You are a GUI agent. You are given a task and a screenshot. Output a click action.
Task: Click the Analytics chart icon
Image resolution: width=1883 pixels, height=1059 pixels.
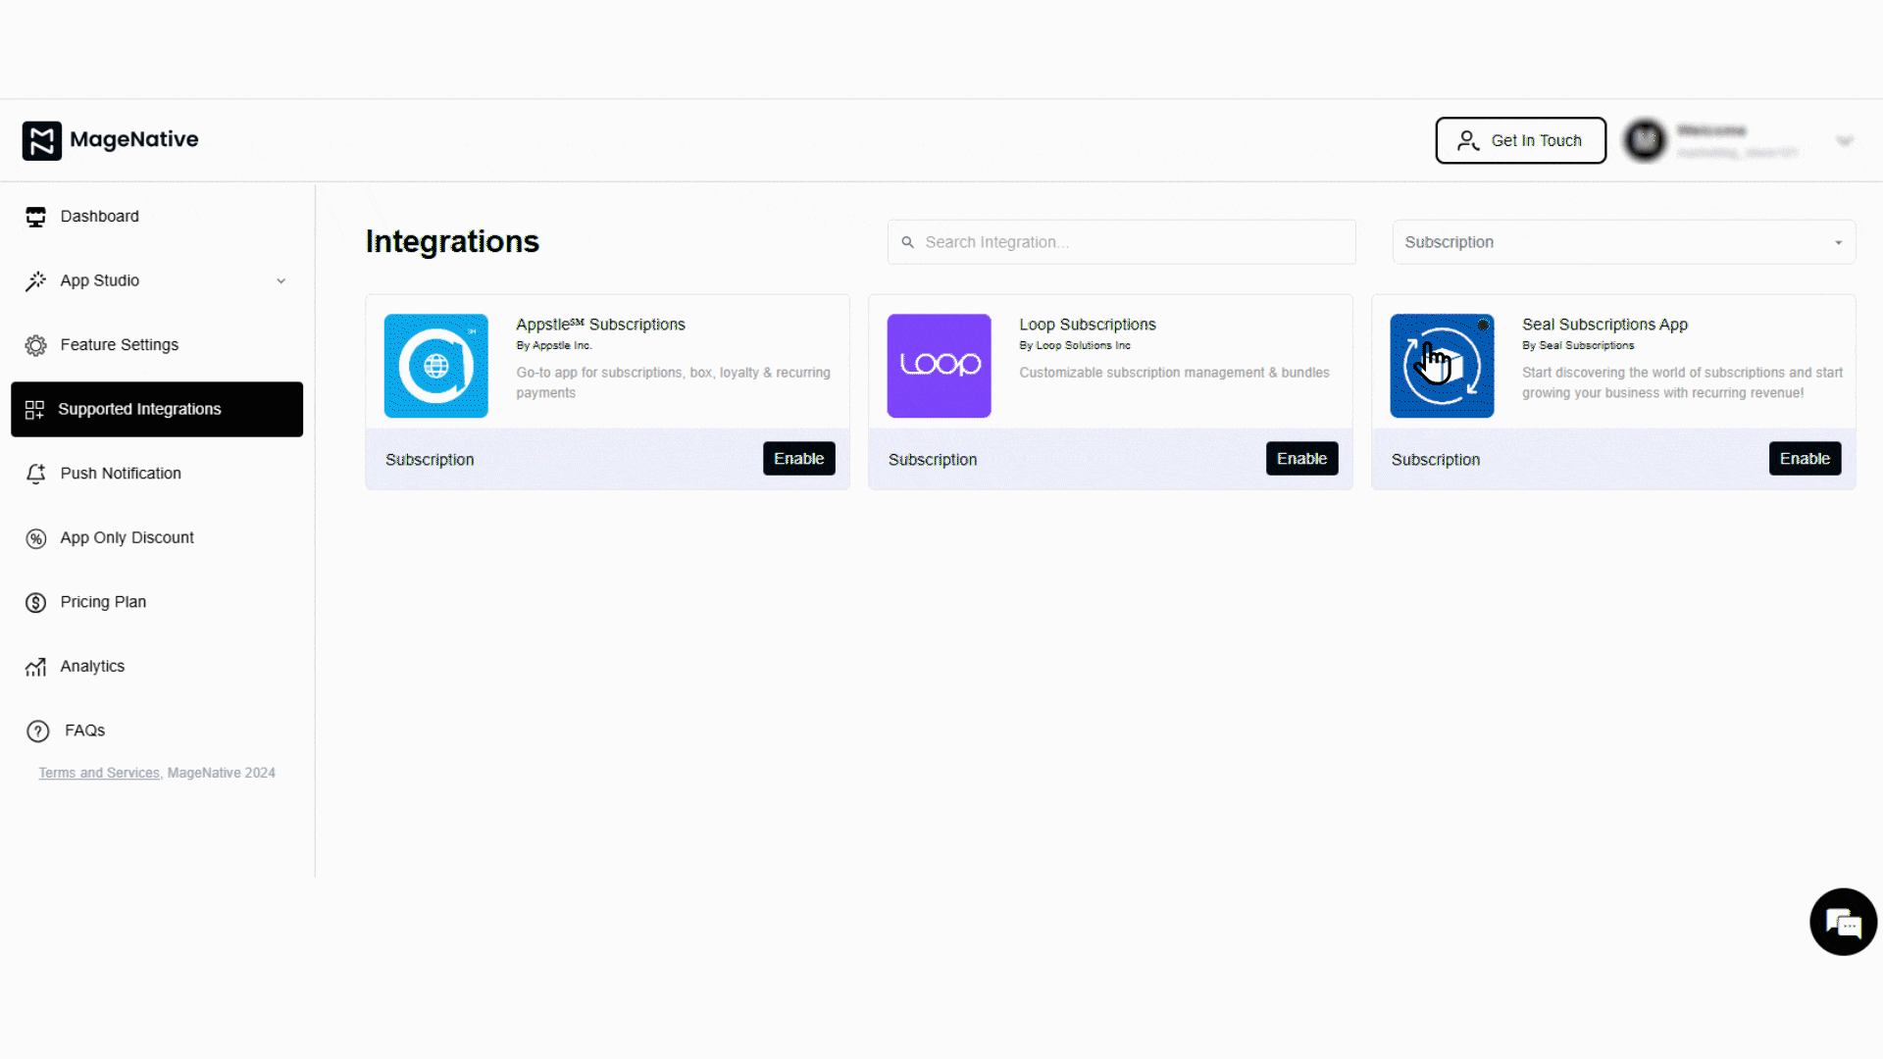click(x=35, y=666)
